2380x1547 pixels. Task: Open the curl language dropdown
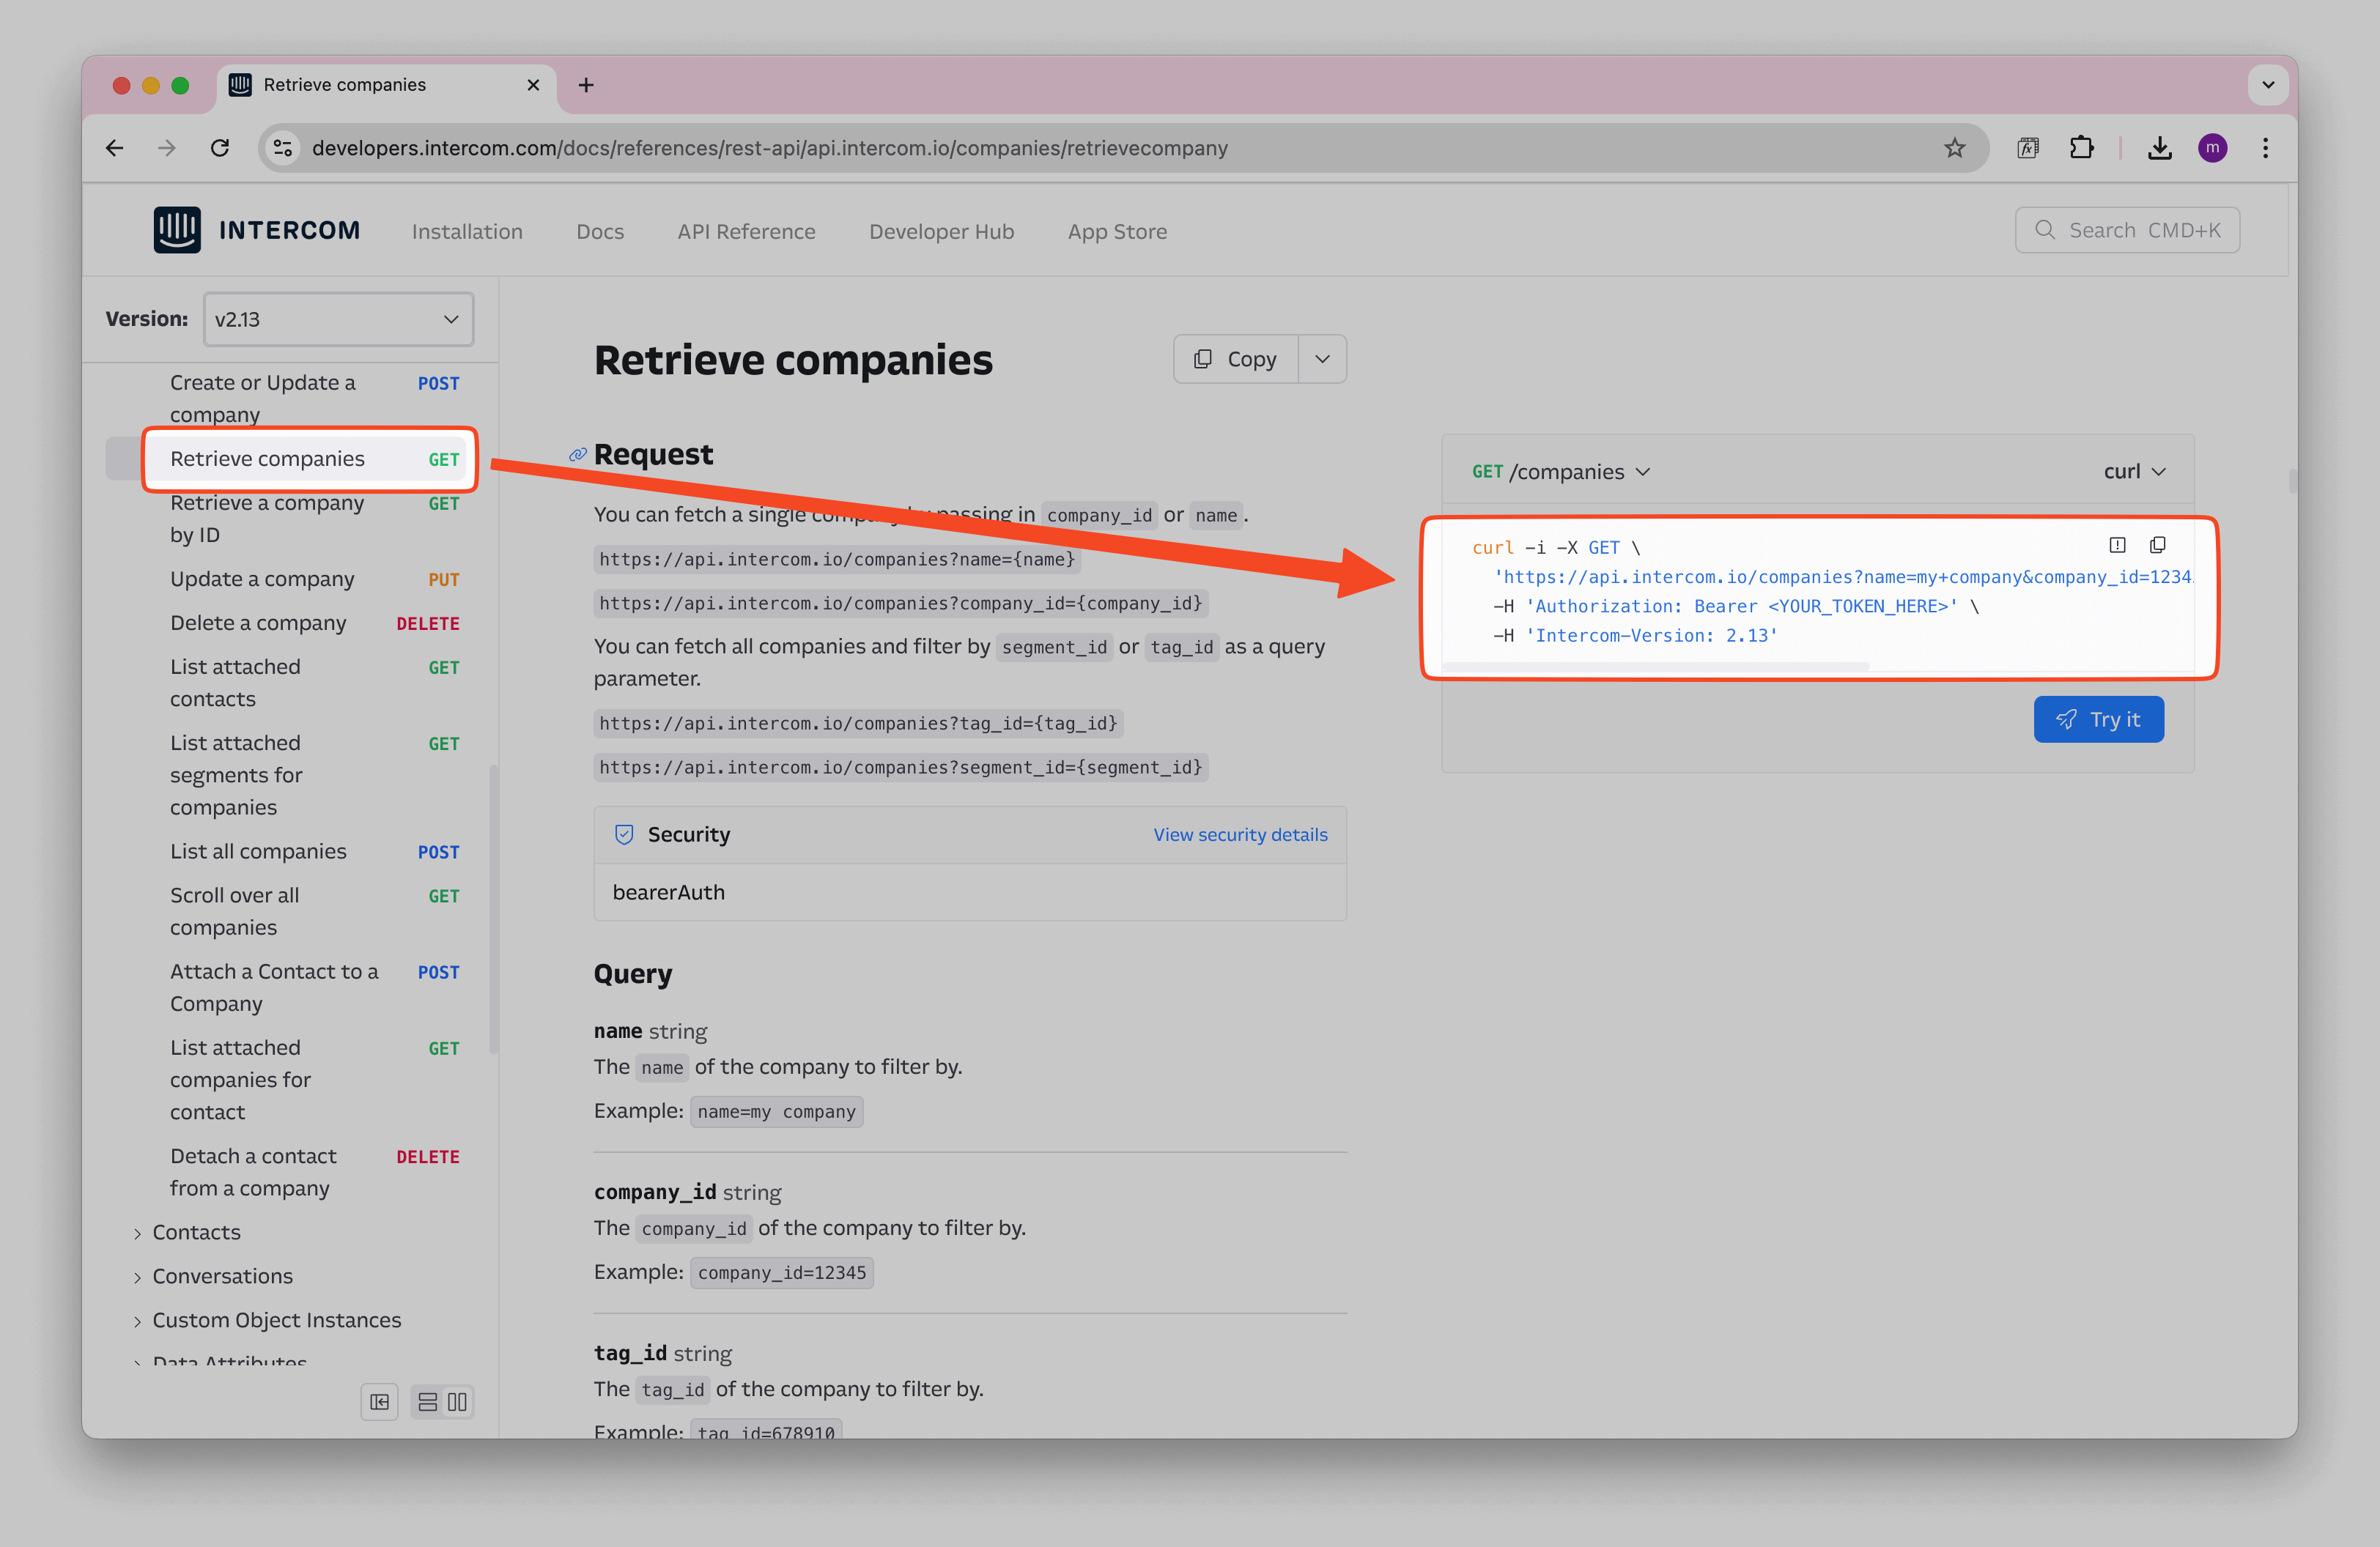2134,472
